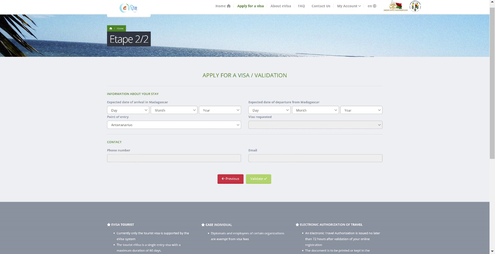Click the Phone number input field
The height and width of the screenshot is (254, 495).
tap(174, 158)
